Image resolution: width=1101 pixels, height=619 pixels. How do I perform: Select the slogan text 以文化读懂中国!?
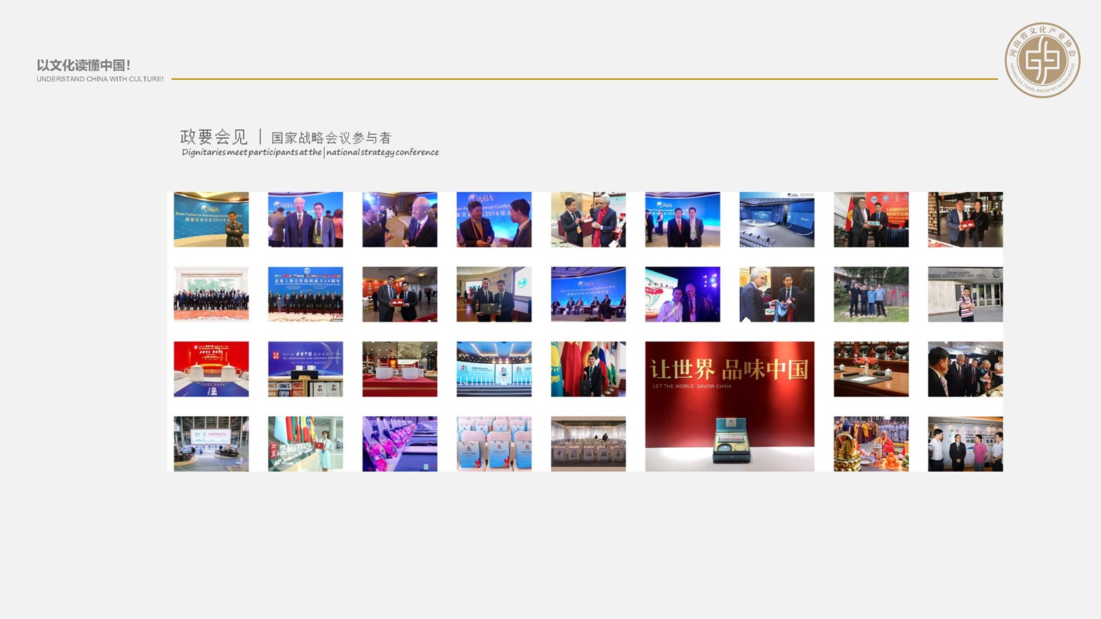point(83,65)
